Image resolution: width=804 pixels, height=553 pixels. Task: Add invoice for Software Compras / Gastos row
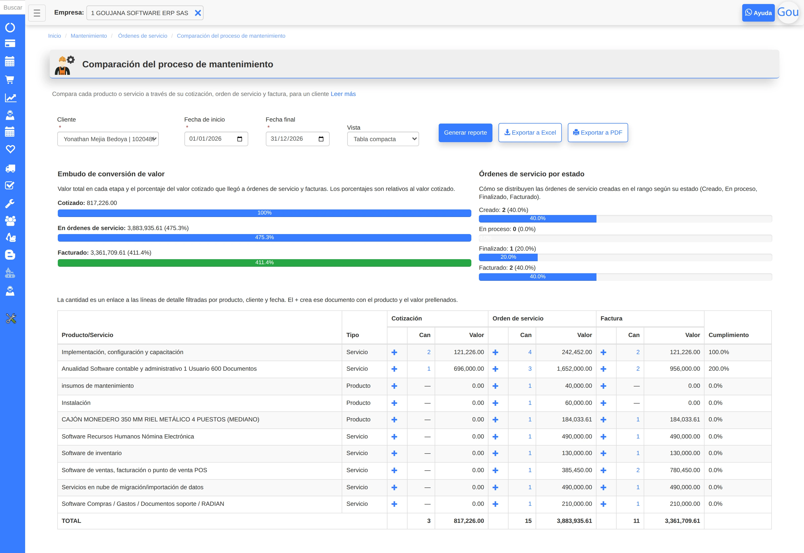(x=603, y=504)
